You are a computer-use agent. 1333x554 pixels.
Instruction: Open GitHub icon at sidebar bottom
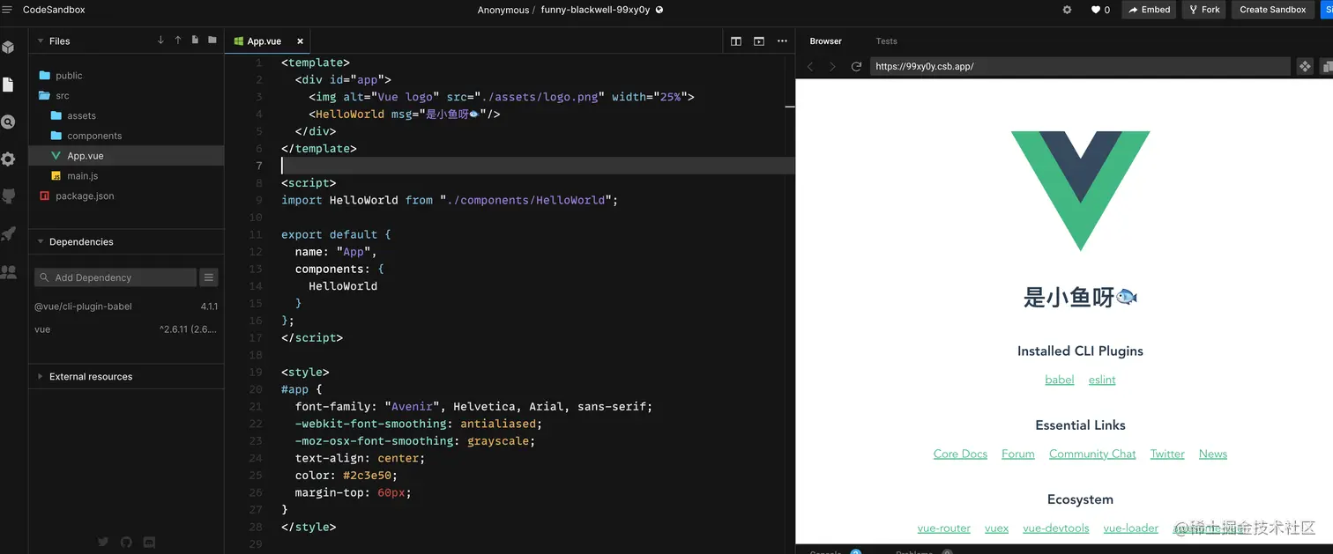(x=126, y=543)
